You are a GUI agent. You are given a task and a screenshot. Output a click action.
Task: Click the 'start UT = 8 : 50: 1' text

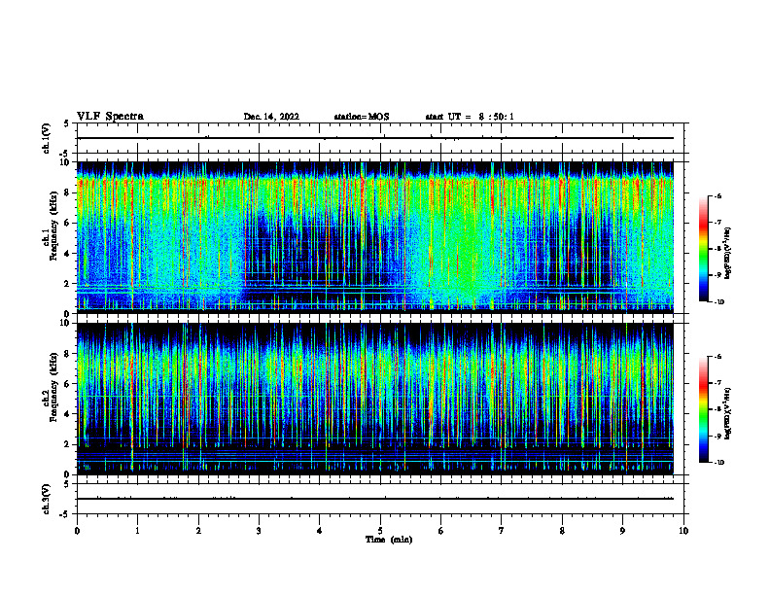tap(470, 117)
